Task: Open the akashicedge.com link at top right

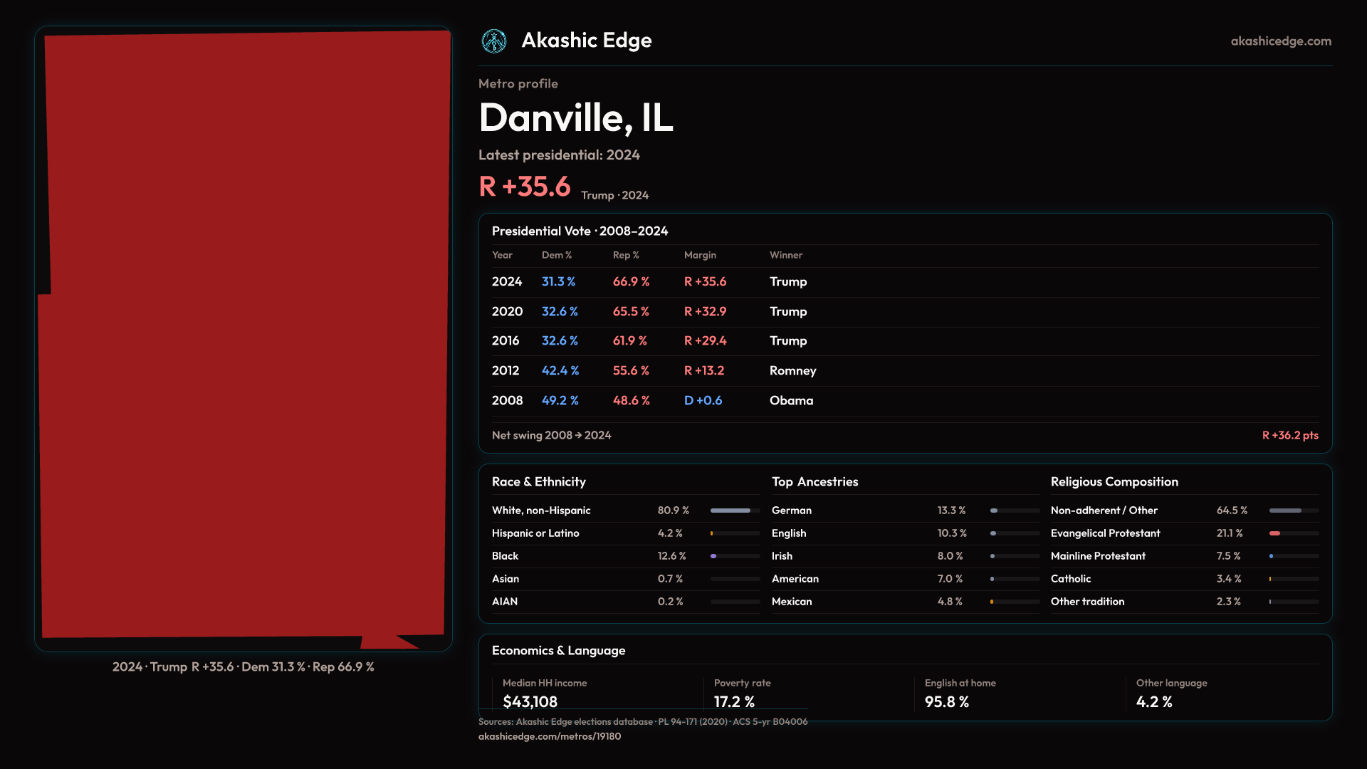Action: tap(1280, 41)
